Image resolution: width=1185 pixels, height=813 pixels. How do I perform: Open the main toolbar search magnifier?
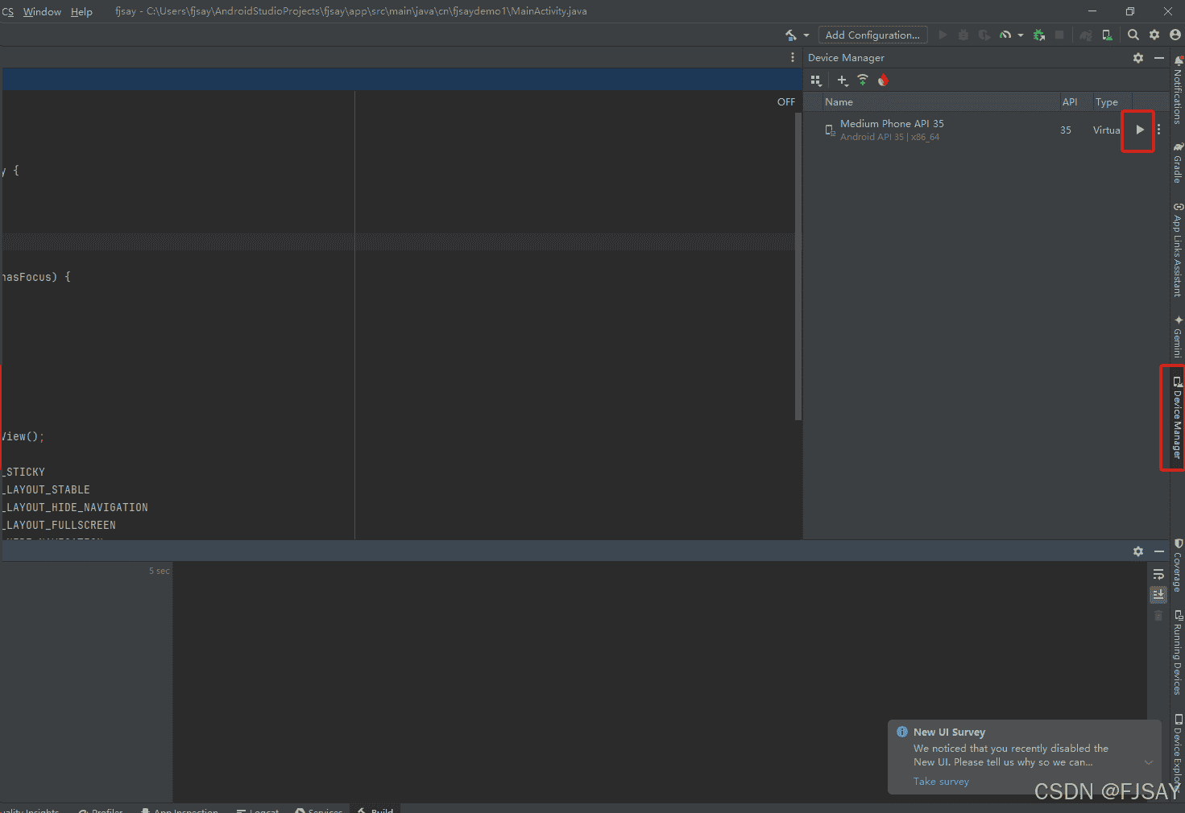1133,35
